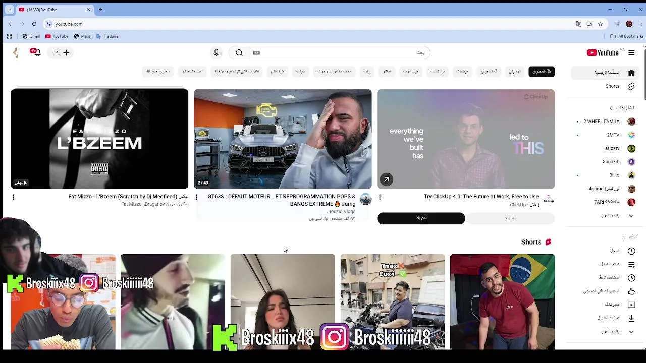The width and height of the screenshot is (646, 363).
Task: Open the Tmax Cuxi motorcycle Short
Action: tap(393, 301)
